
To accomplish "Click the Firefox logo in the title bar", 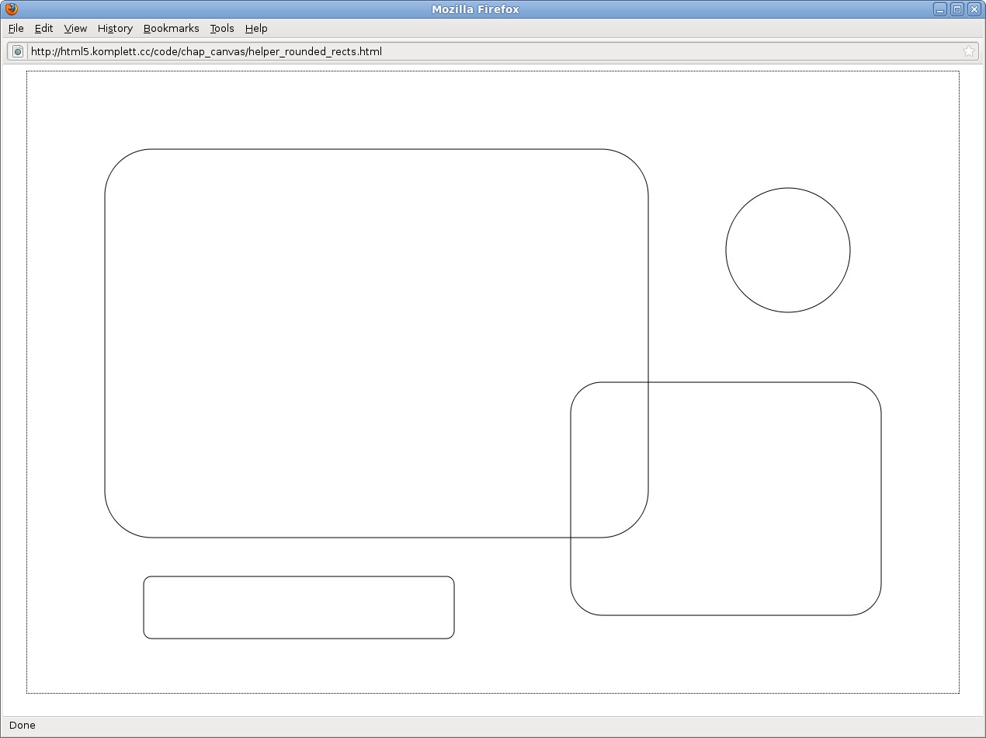I will pyautogui.click(x=11, y=9).
